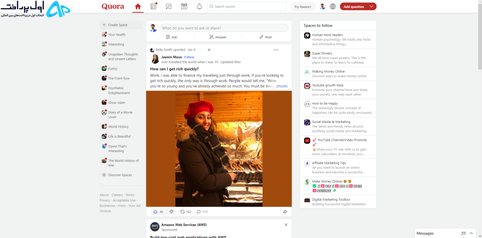This screenshot has width=482, height=238.
Task: Follow Jasmin Mous via the Follow link
Action: pyautogui.click(x=189, y=57)
